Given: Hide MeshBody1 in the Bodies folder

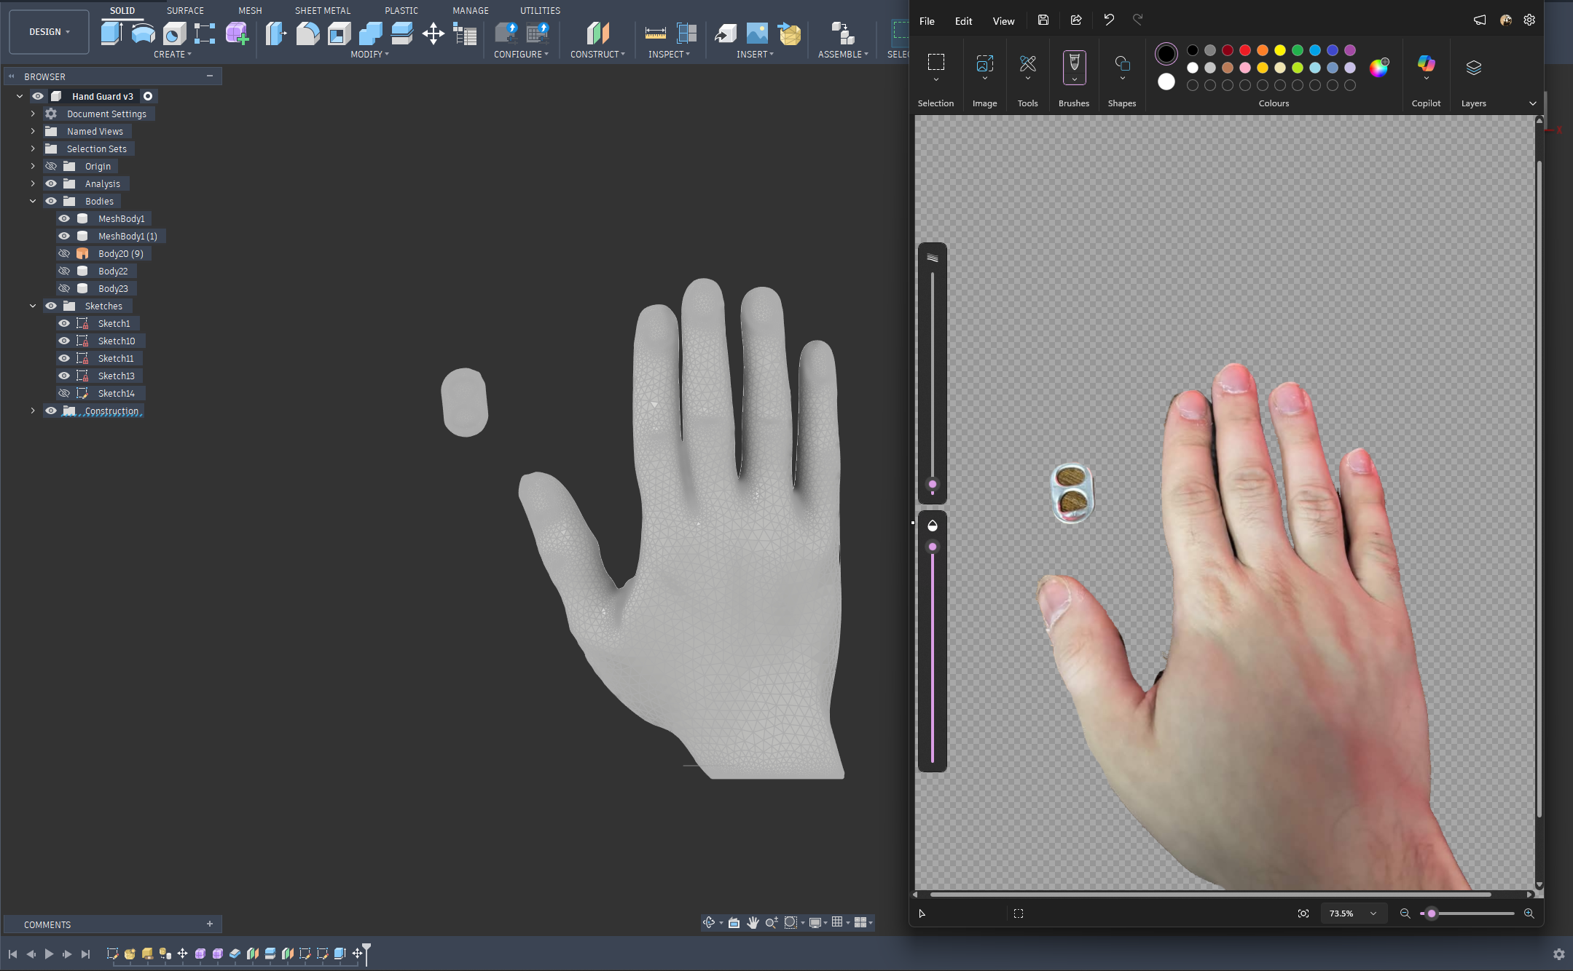Looking at the screenshot, I should click(x=65, y=218).
